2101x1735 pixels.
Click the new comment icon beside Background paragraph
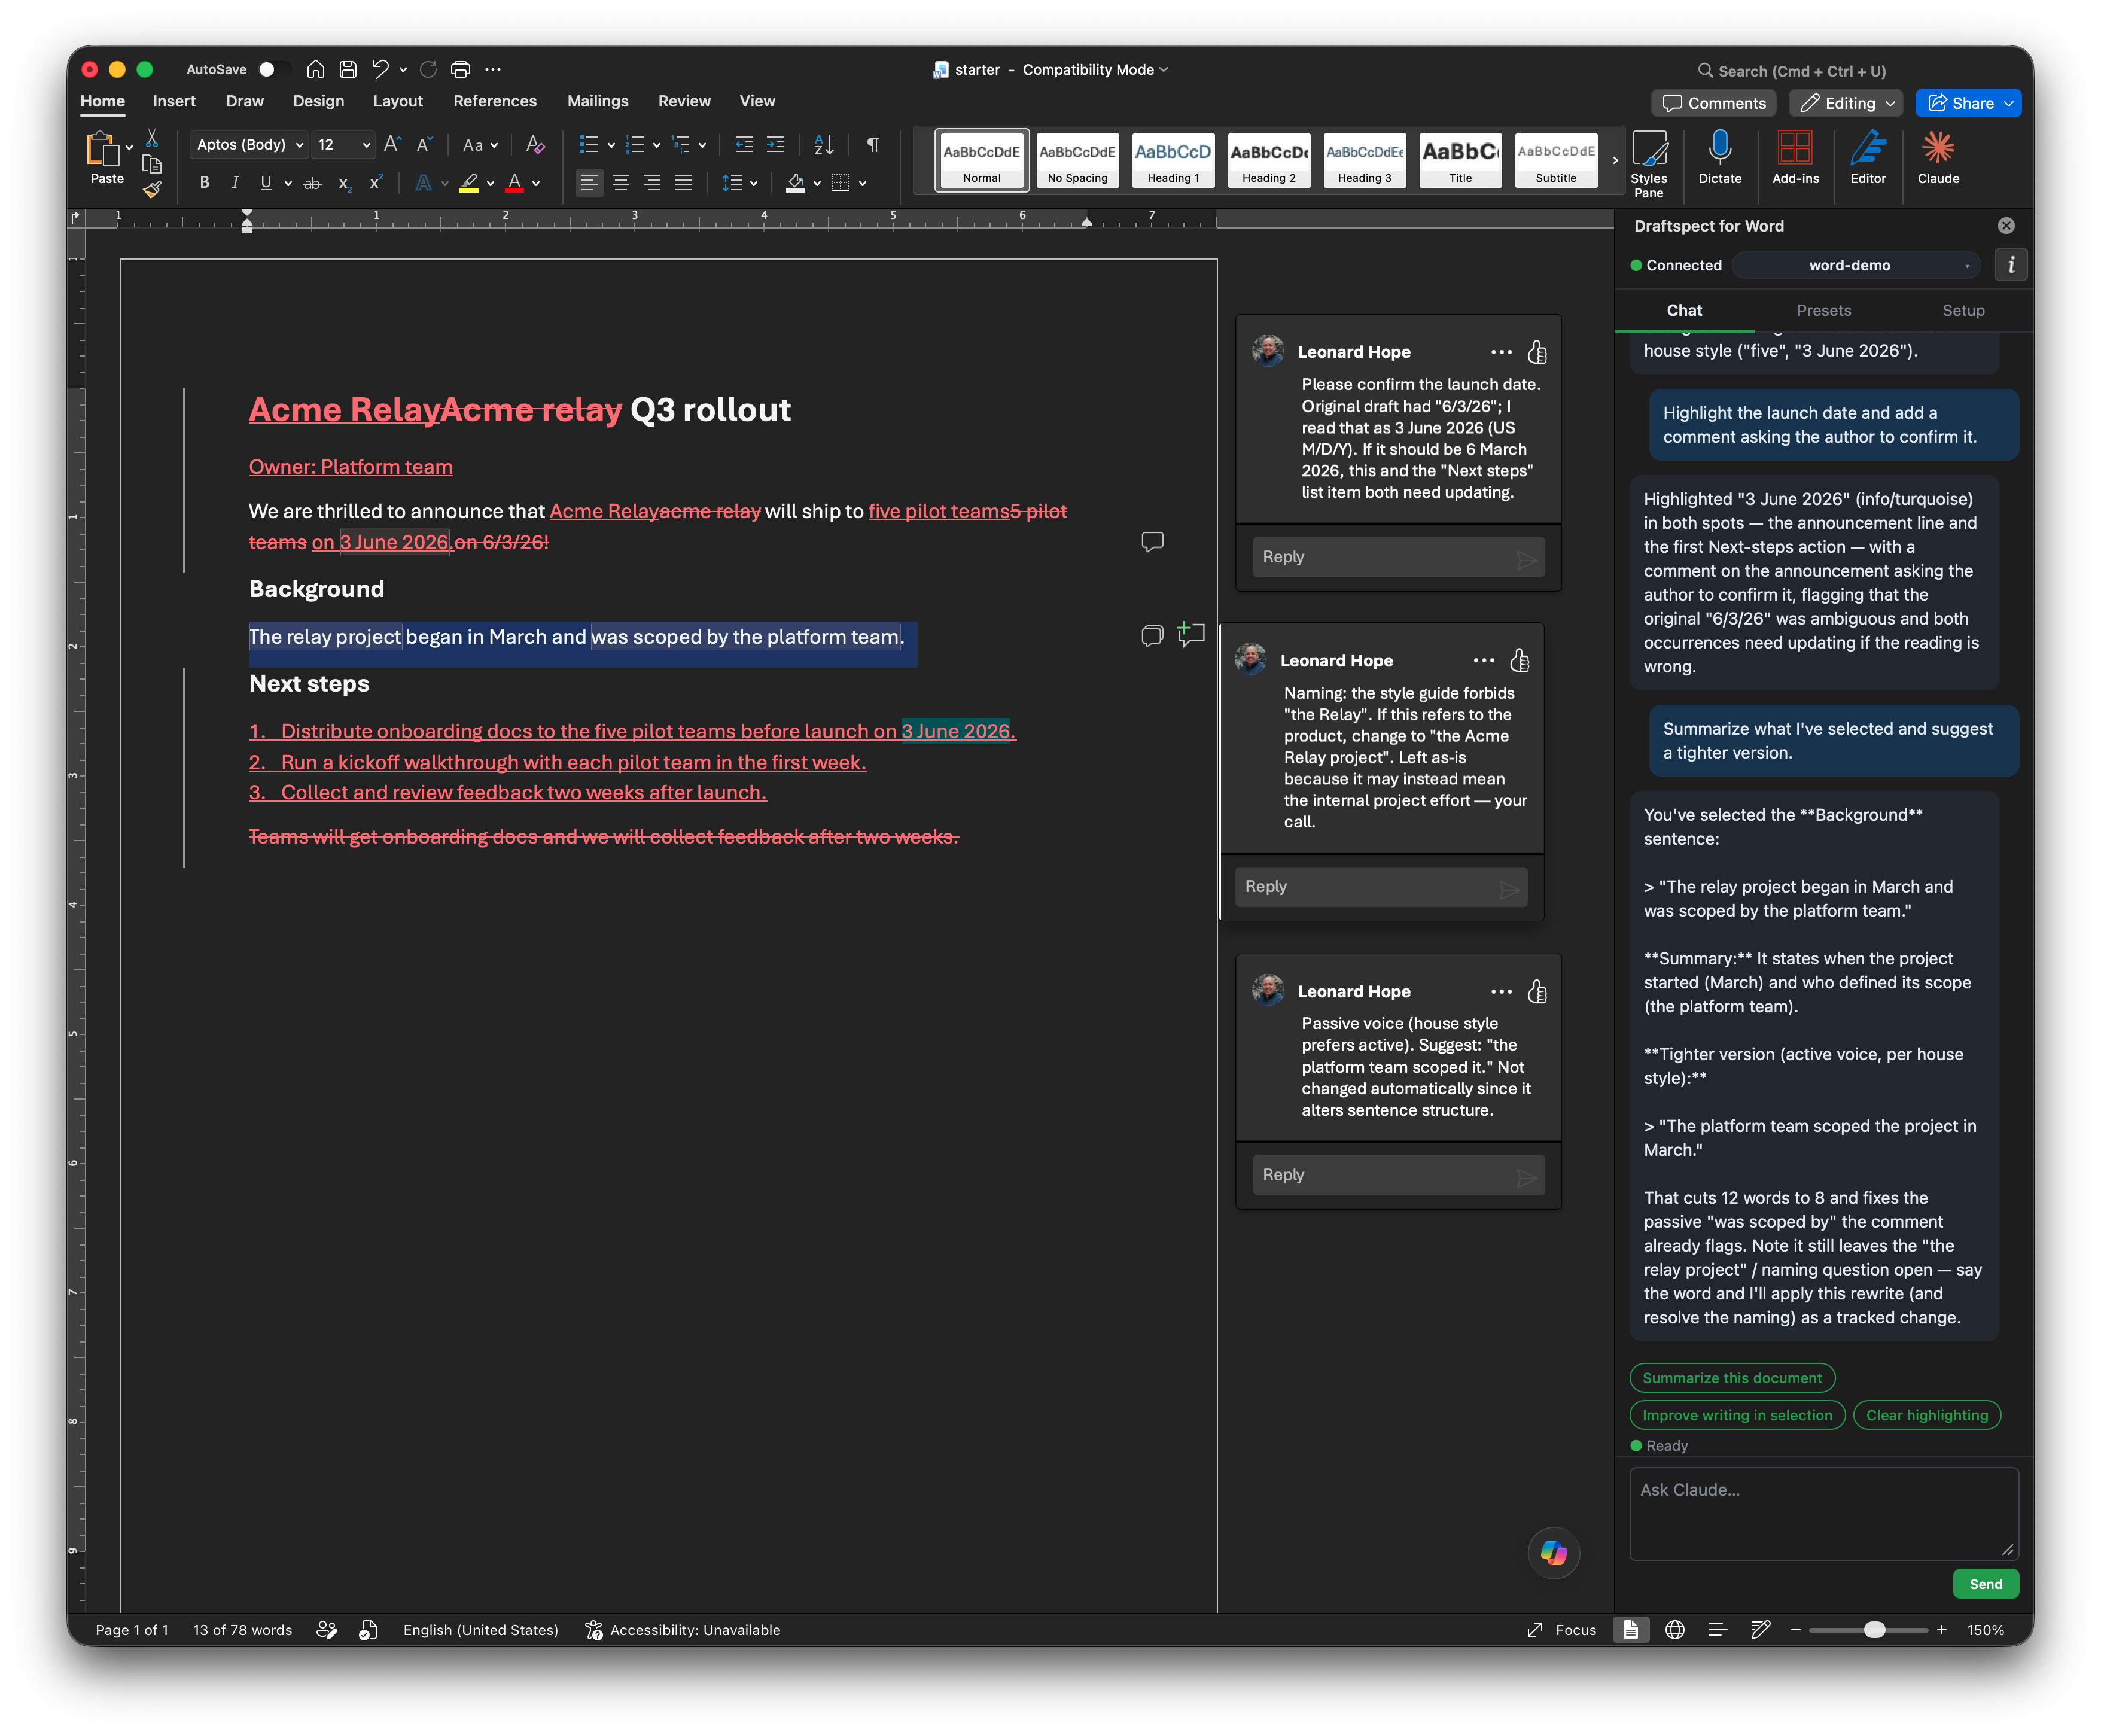click(x=1190, y=634)
